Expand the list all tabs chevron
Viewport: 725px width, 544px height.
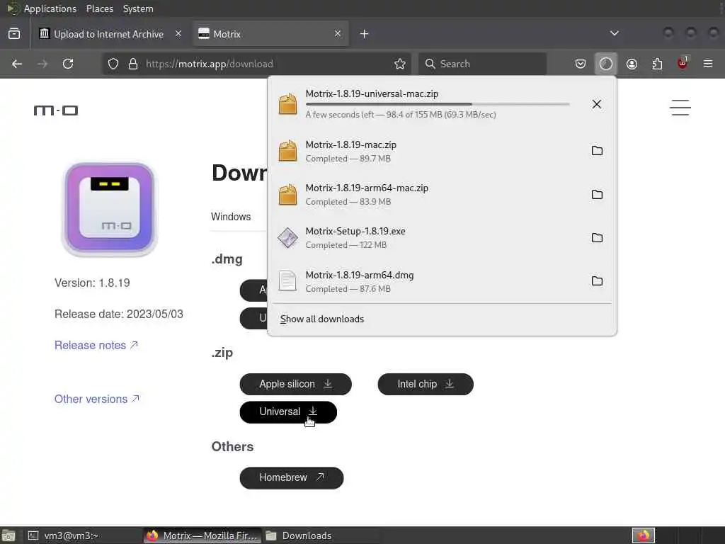click(x=615, y=33)
